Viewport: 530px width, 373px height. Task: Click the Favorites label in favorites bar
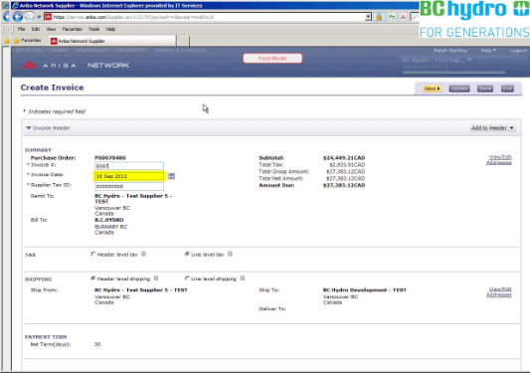pyautogui.click(x=31, y=41)
